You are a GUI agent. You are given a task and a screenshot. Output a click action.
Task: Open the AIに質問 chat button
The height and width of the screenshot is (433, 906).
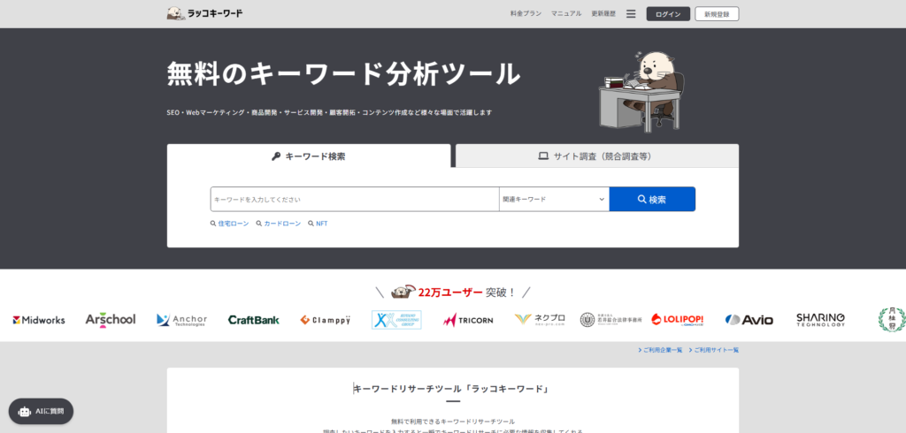(x=41, y=412)
